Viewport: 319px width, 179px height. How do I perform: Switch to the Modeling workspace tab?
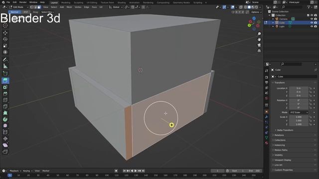point(65,2)
